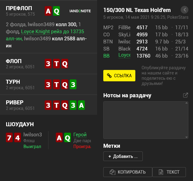Click the back chevron button

pyautogui.click(x=184, y=10)
